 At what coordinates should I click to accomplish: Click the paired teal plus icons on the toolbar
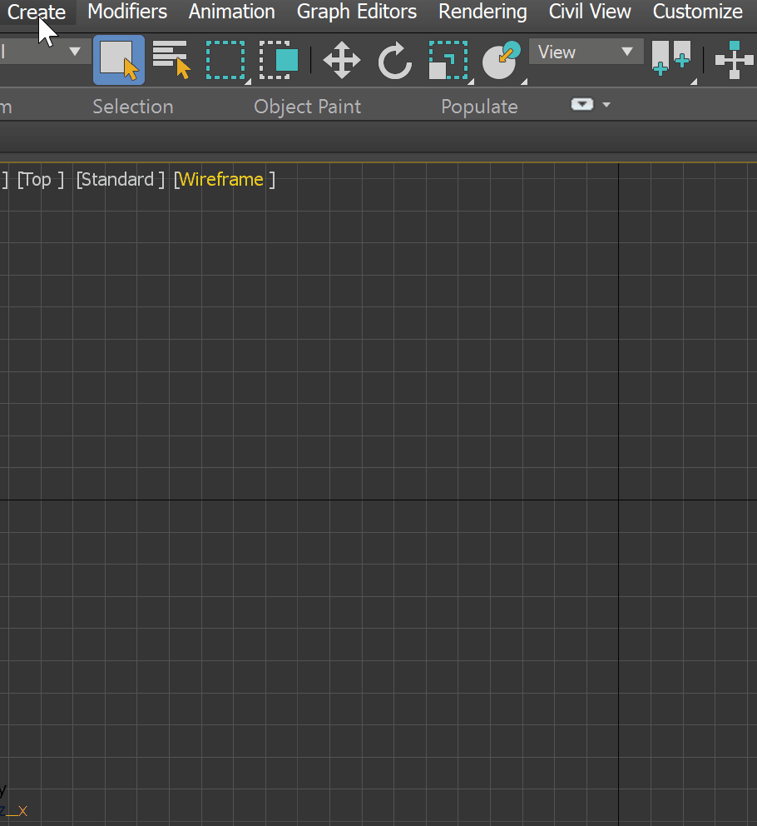pyautogui.click(x=670, y=59)
